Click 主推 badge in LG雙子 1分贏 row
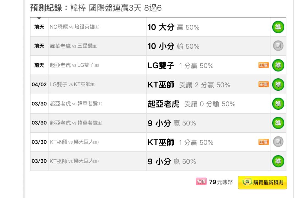This screenshot has height=198, width=297. (x=263, y=65)
